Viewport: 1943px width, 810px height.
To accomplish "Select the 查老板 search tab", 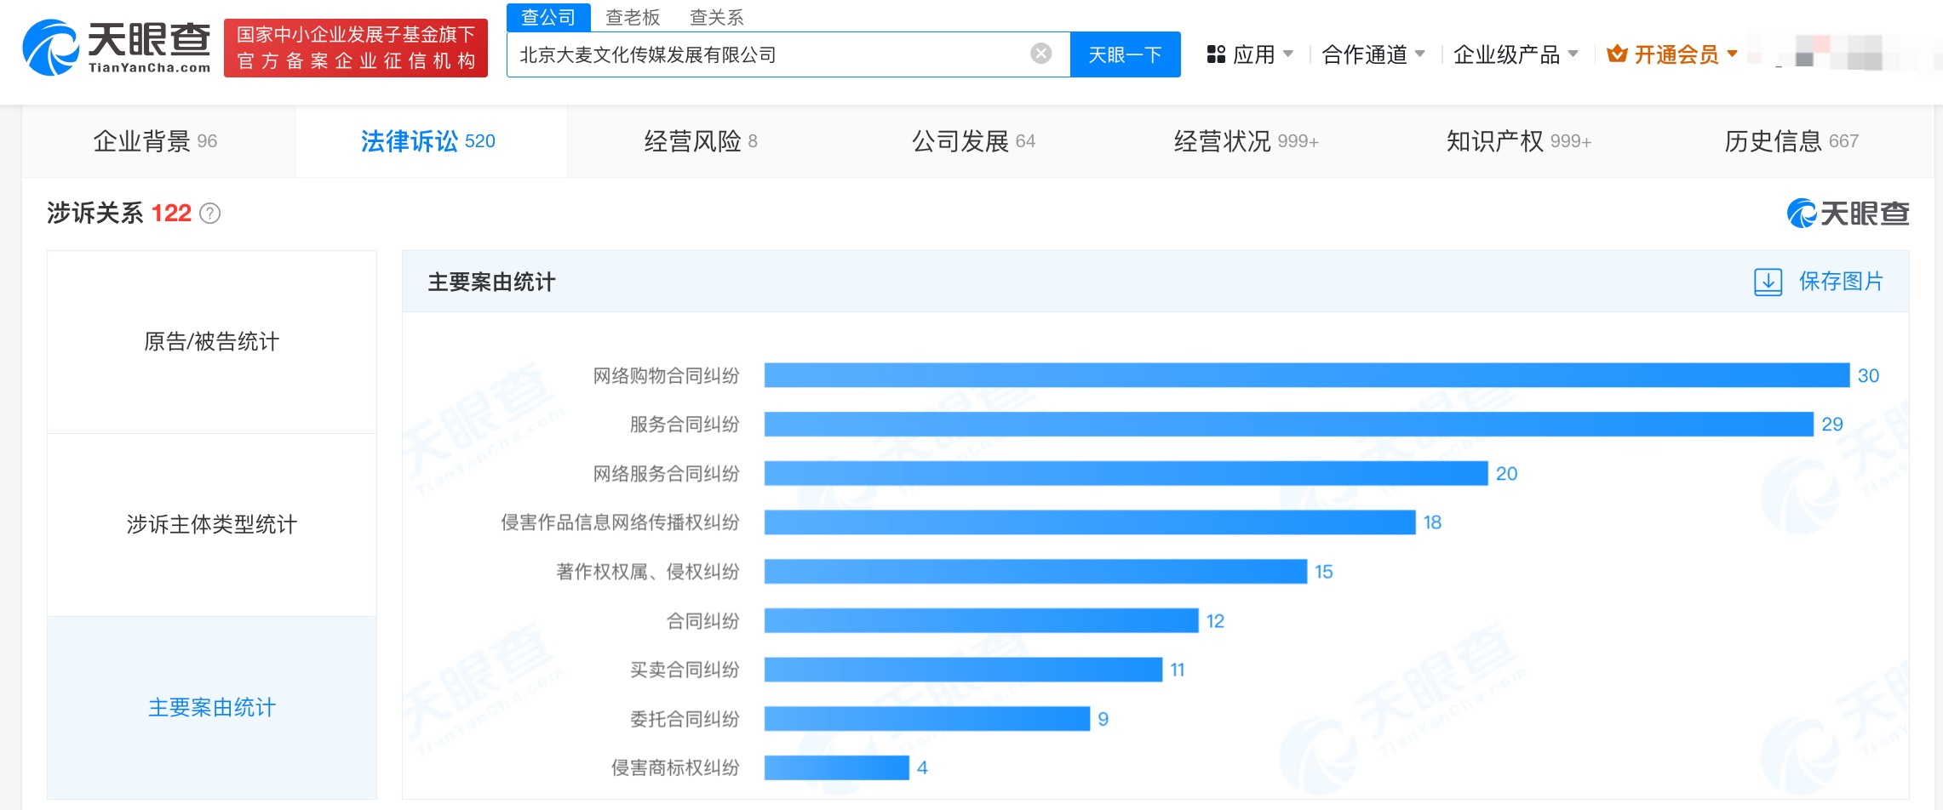I will pyautogui.click(x=633, y=17).
